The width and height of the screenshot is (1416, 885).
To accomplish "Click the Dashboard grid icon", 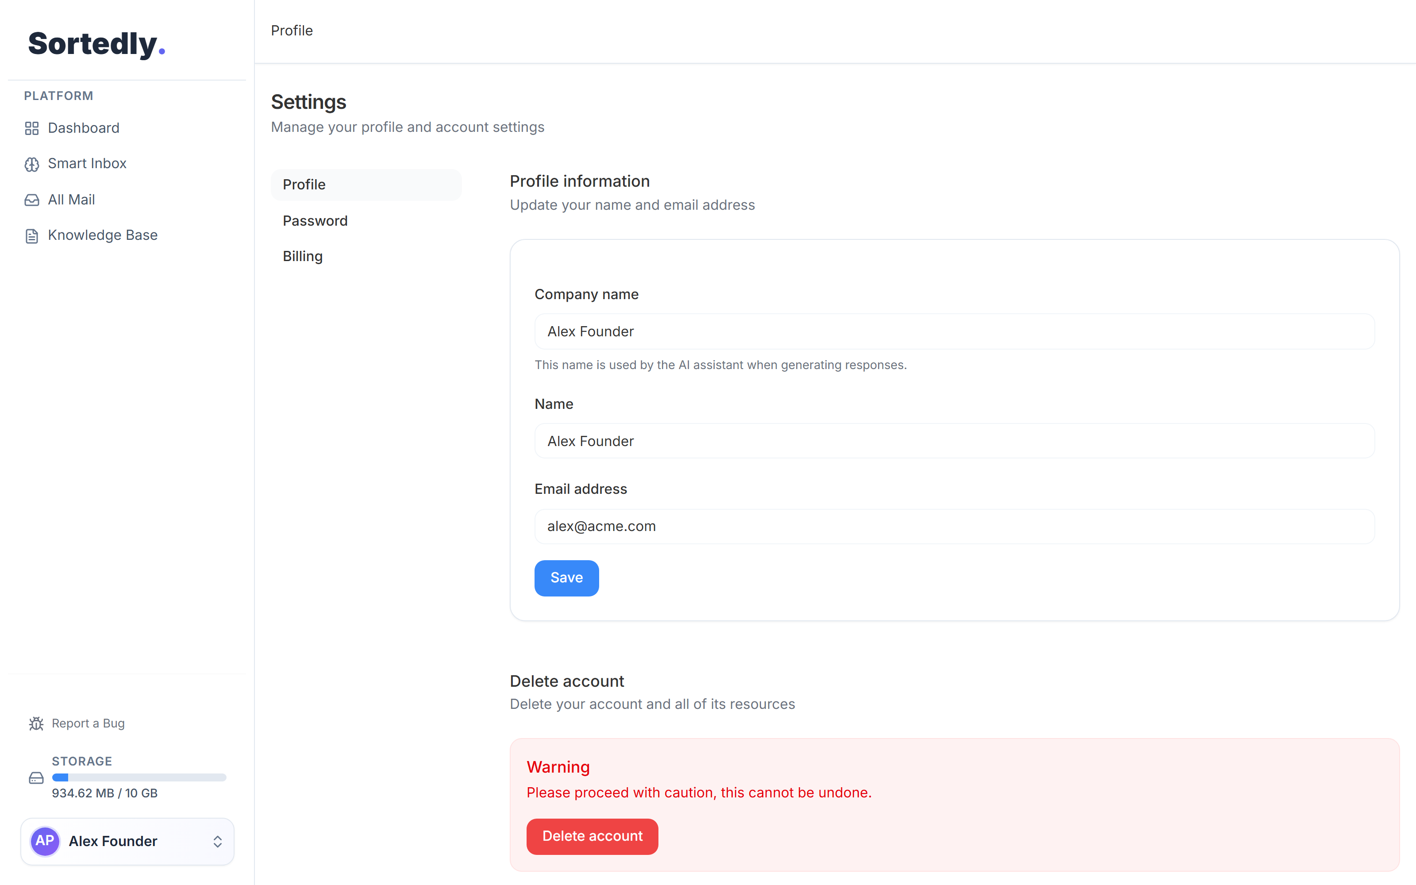I will coord(31,128).
